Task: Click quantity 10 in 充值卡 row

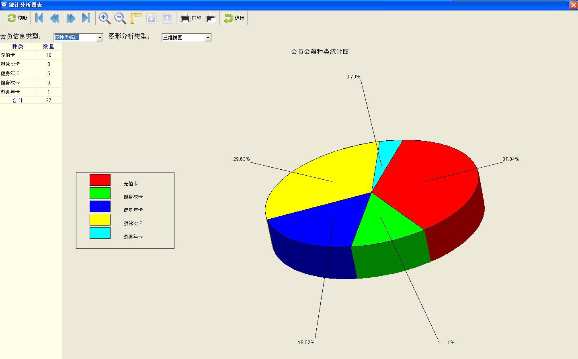Action: tap(49, 55)
